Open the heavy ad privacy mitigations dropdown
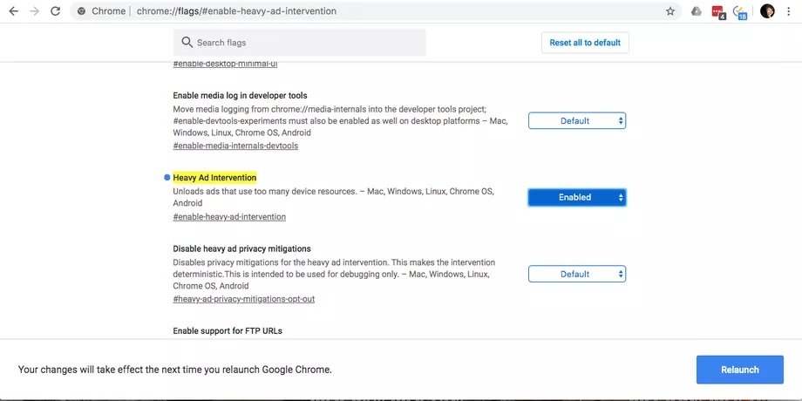 (x=576, y=274)
